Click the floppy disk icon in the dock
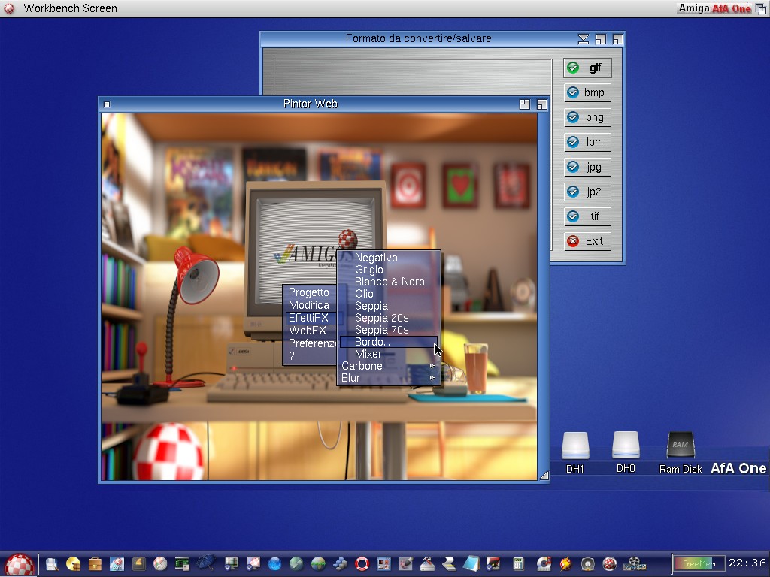Viewport: 770px width, 577px height. 52,563
